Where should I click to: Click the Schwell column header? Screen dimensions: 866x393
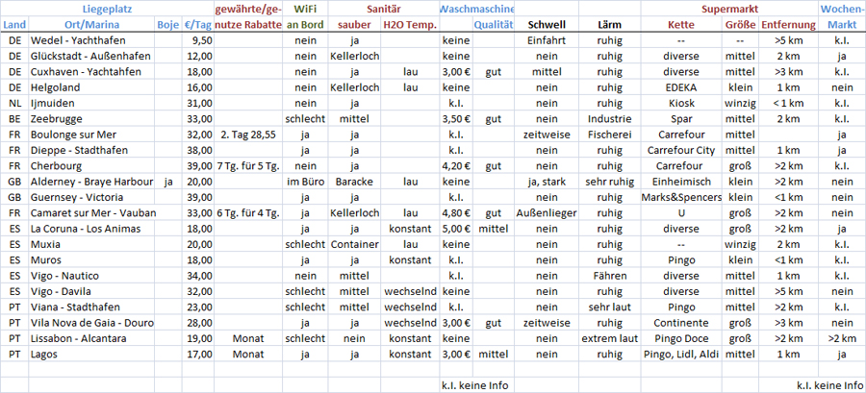[547, 23]
